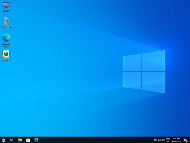190x143 pixels.
Task: Click the Show desktop strip at taskbar end
Action: coord(190,140)
